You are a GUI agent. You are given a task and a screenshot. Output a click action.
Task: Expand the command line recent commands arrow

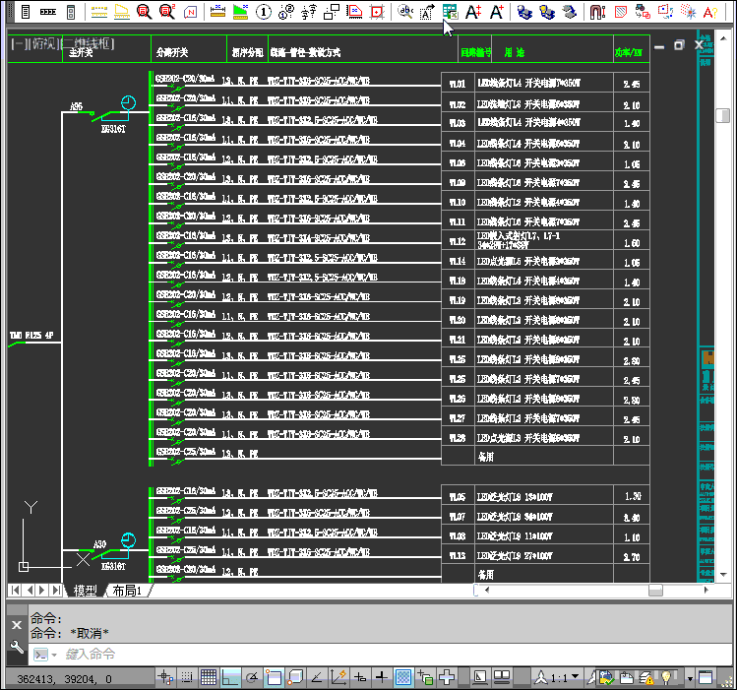pos(40,655)
